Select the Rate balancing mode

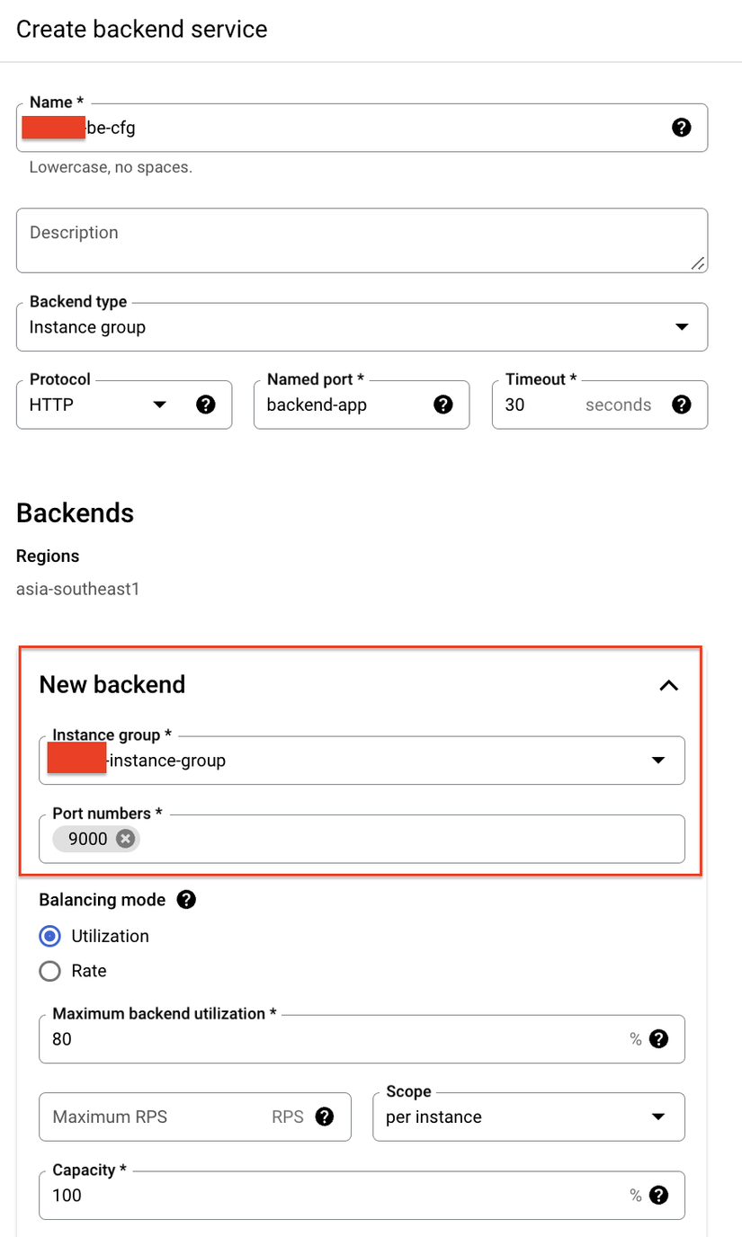click(x=50, y=971)
